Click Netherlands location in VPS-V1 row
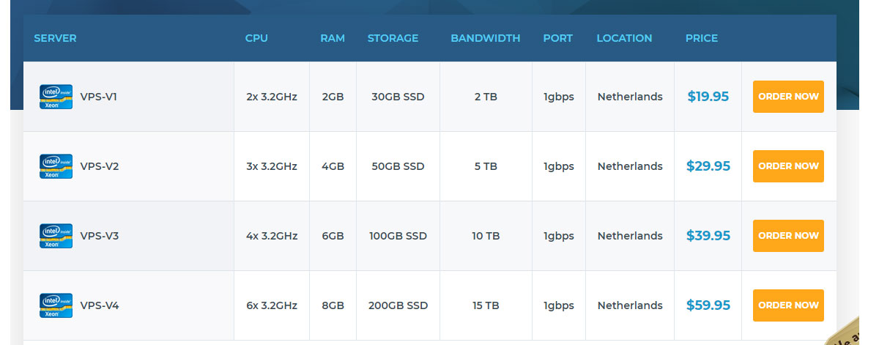Screen dimensions: 879x345 630,97
